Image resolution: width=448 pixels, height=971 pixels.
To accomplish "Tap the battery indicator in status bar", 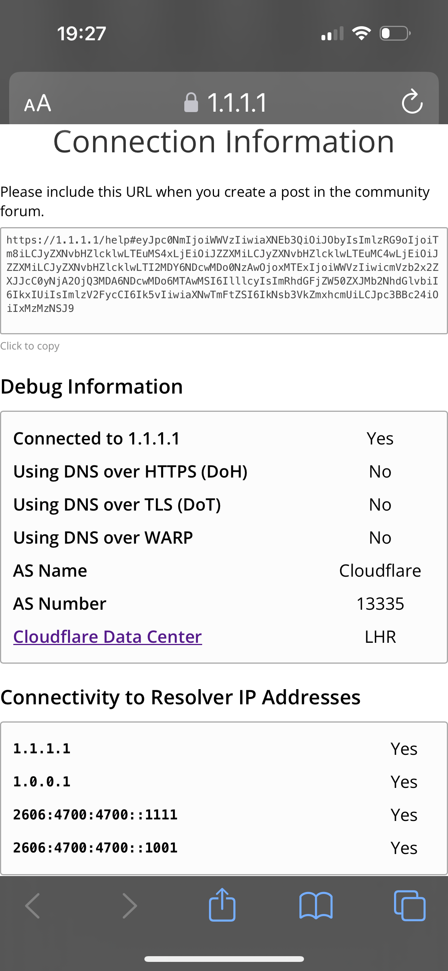I will pos(395,33).
